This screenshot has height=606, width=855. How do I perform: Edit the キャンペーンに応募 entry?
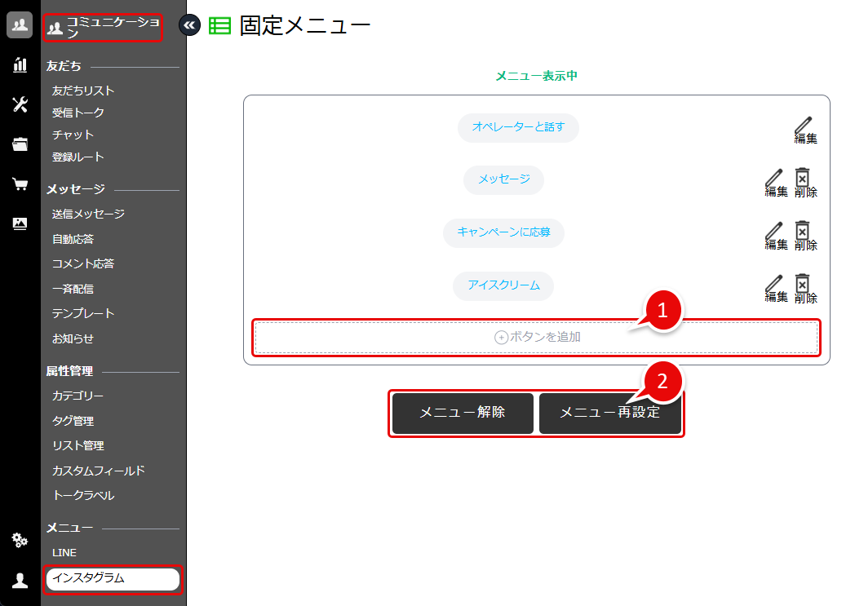point(775,235)
